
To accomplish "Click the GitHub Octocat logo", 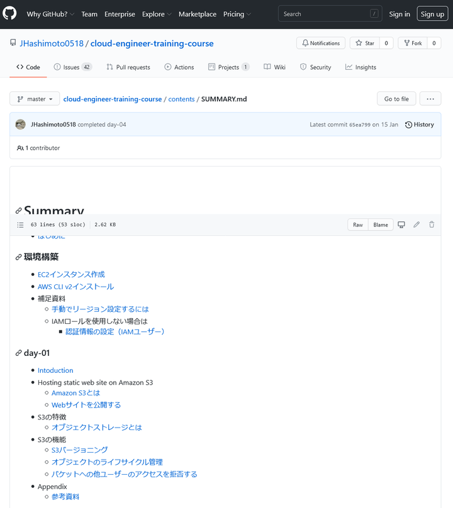I will 9,14.
